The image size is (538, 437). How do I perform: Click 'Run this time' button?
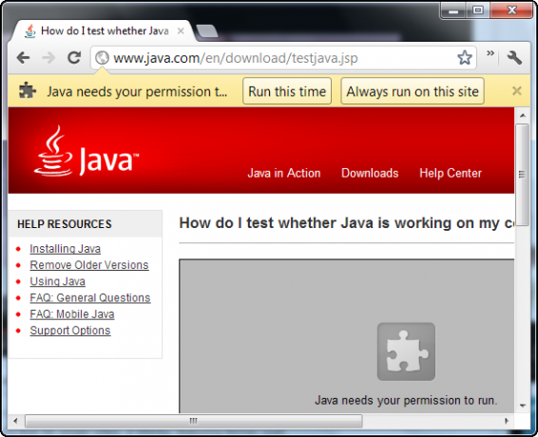[287, 91]
